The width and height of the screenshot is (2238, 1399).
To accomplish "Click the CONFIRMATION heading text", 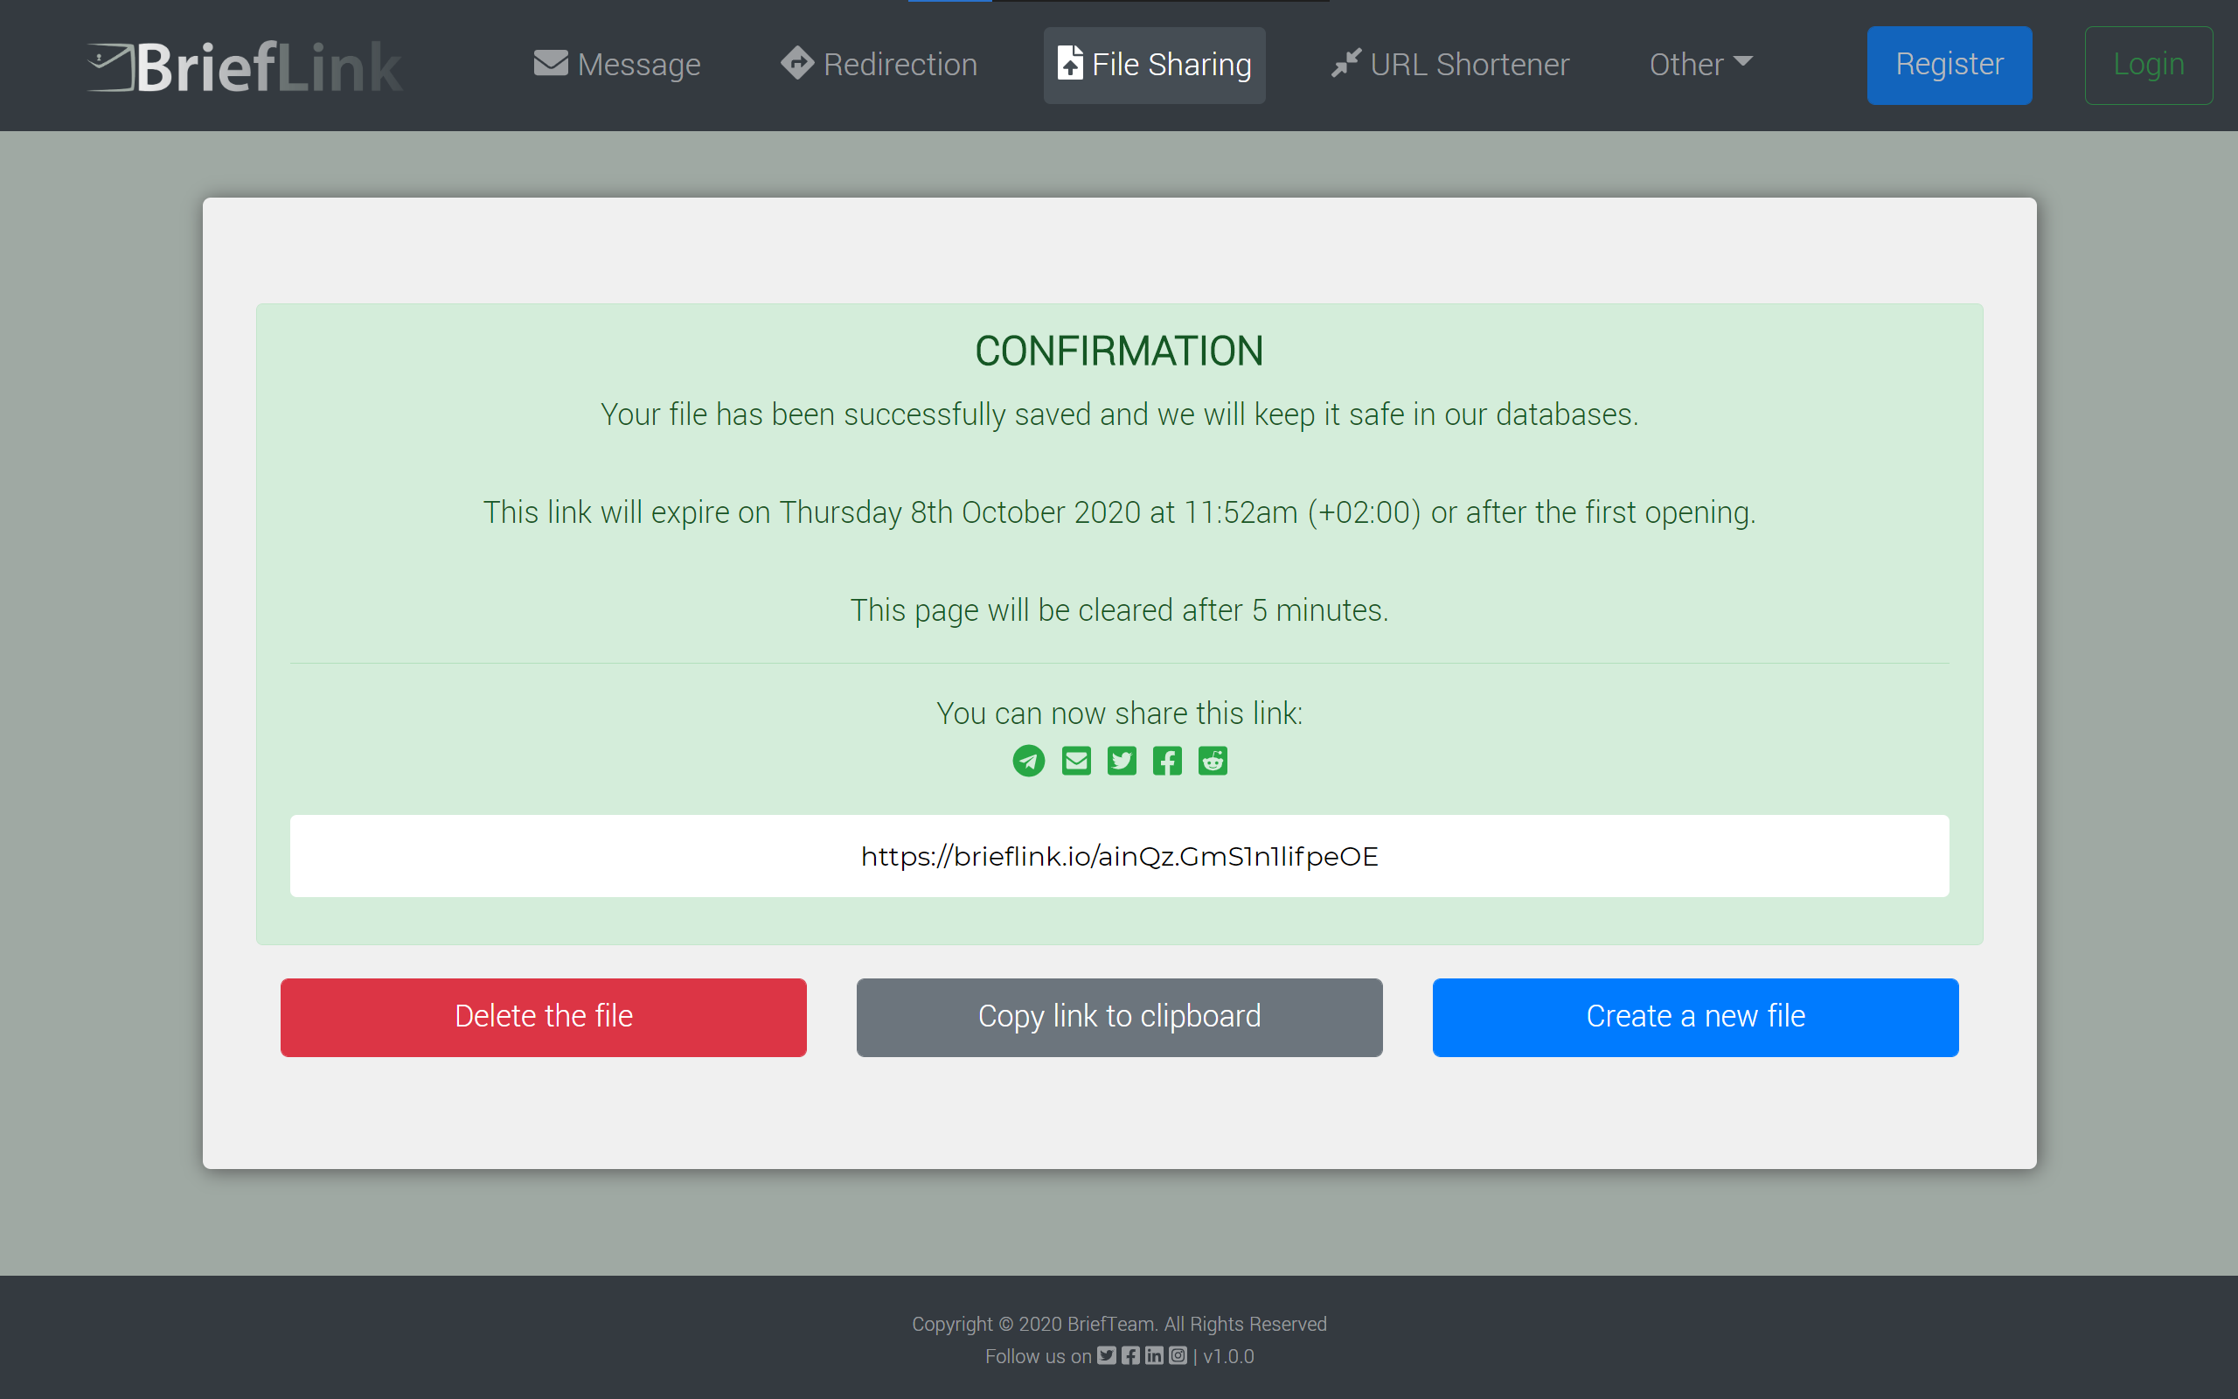I will (x=1119, y=351).
